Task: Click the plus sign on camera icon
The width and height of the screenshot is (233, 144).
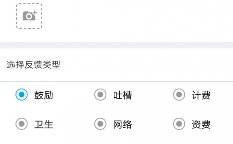Action: [35, 12]
